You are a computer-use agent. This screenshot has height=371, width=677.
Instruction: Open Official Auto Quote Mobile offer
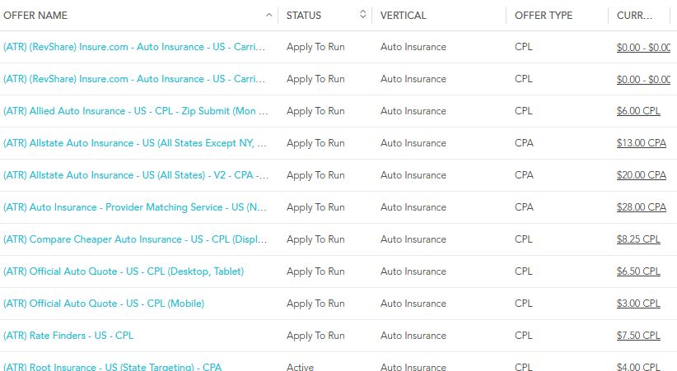point(104,304)
